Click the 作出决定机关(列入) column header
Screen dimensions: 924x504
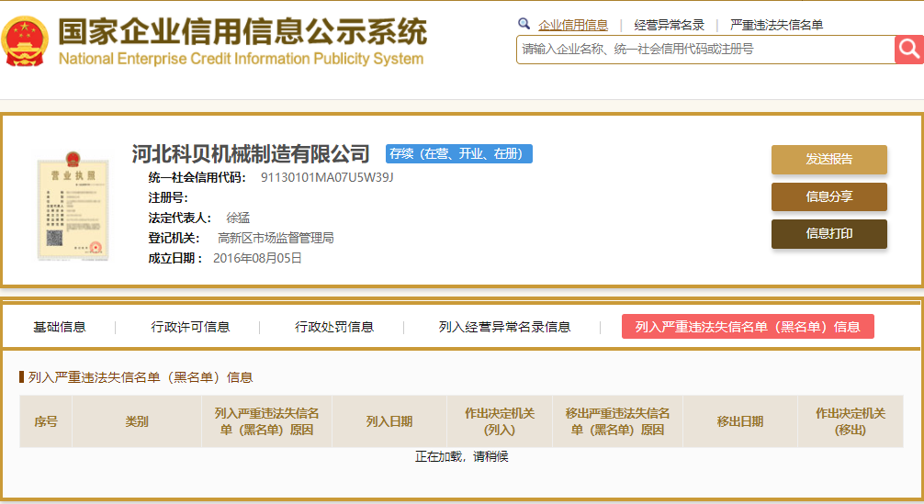click(x=500, y=421)
